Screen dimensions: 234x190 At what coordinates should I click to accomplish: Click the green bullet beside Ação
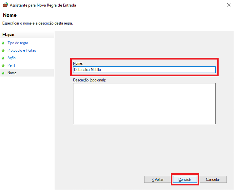pyautogui.click(x=3, y=58)
